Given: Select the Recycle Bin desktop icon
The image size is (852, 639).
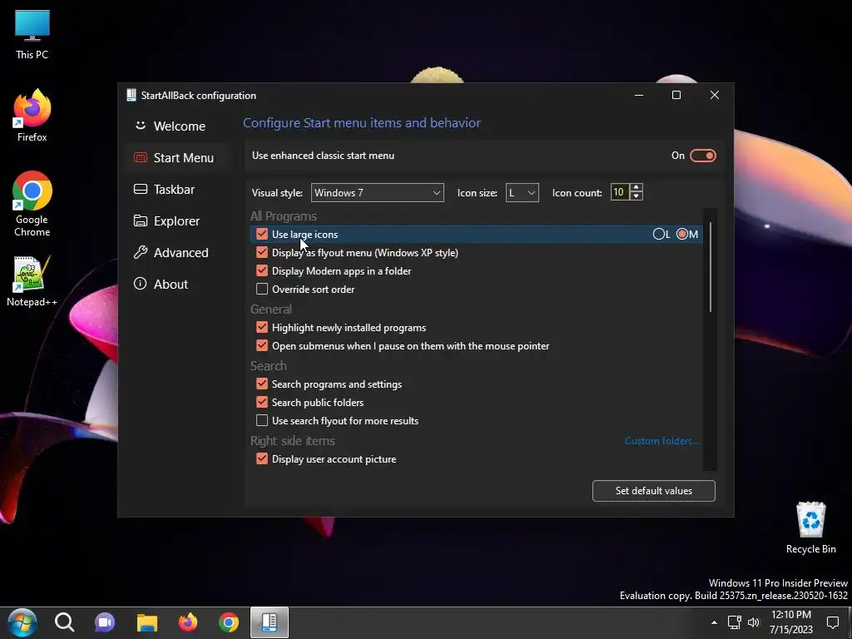Looking at the screenshot, I should click(x=810, y=528).
